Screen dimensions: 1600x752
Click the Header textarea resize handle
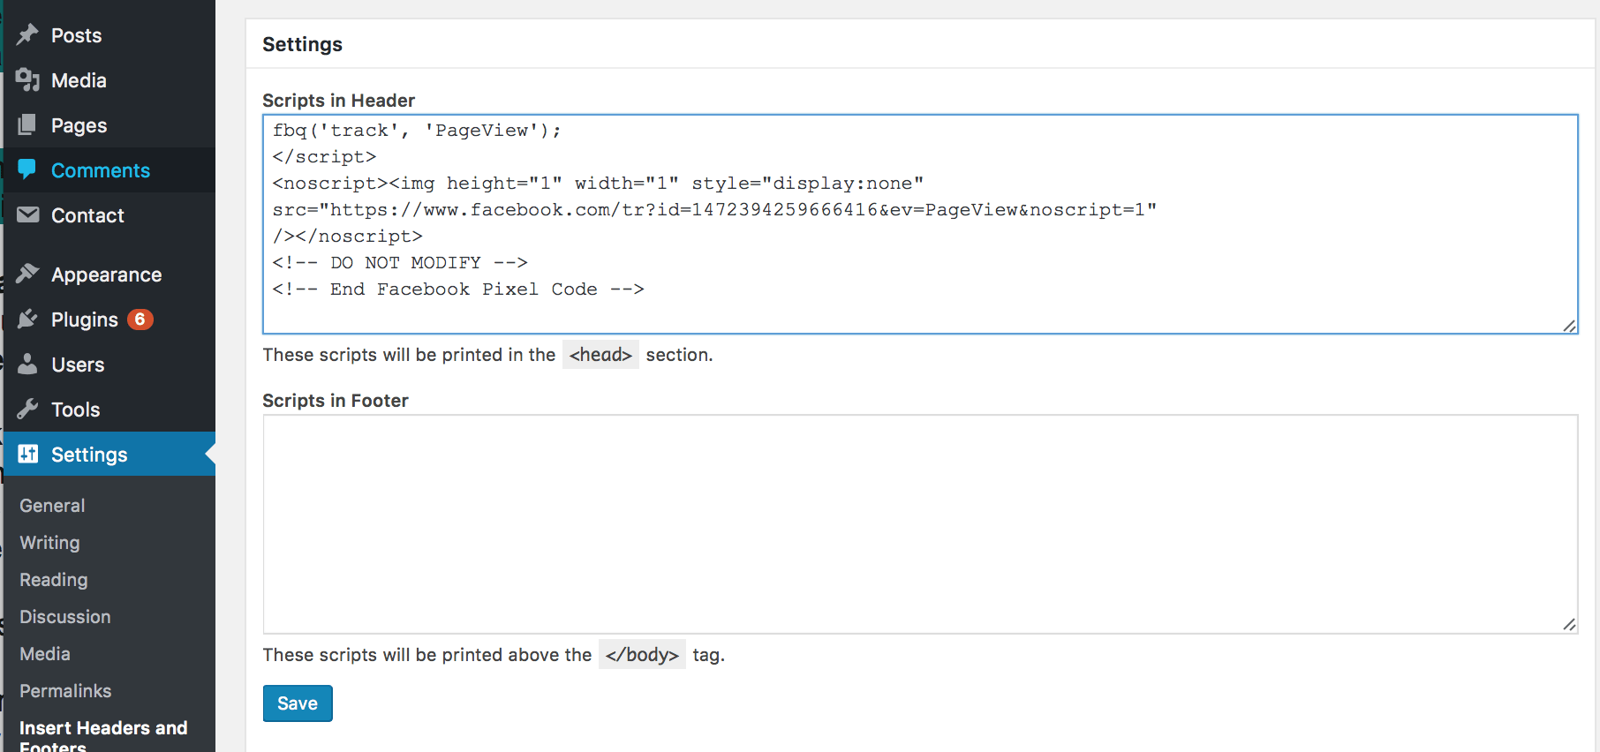tap(1569, 326)
